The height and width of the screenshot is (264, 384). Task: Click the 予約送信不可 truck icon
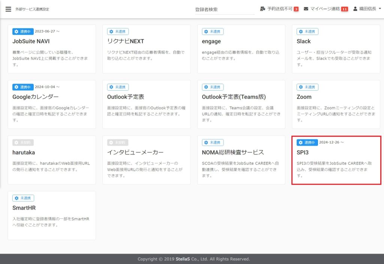pos(262,9)
